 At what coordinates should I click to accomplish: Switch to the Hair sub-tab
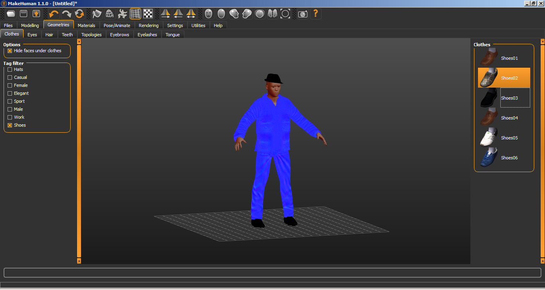(x=49, y=35)
